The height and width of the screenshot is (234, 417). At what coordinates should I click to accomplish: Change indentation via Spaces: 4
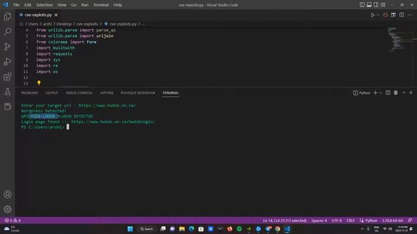click(319, 220)
